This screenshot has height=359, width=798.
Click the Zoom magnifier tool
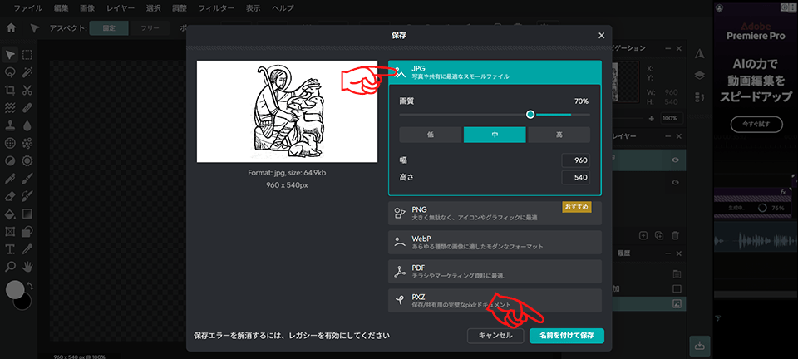click(10, 267)
